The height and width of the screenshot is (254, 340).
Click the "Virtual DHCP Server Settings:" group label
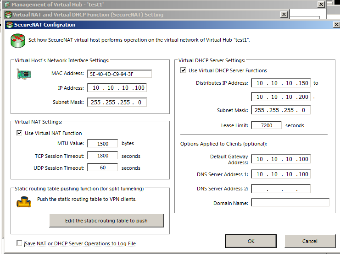click(x=212, y=60)
